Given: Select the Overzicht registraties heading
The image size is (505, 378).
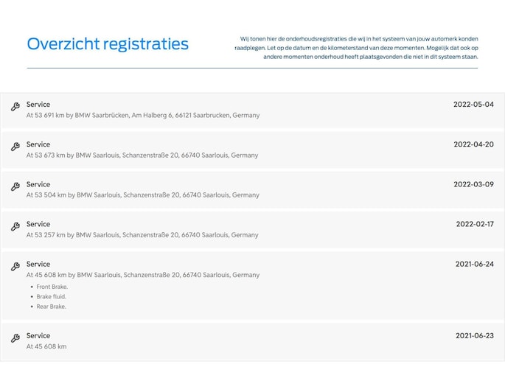Looking at the screenshot, I should 108,44.
